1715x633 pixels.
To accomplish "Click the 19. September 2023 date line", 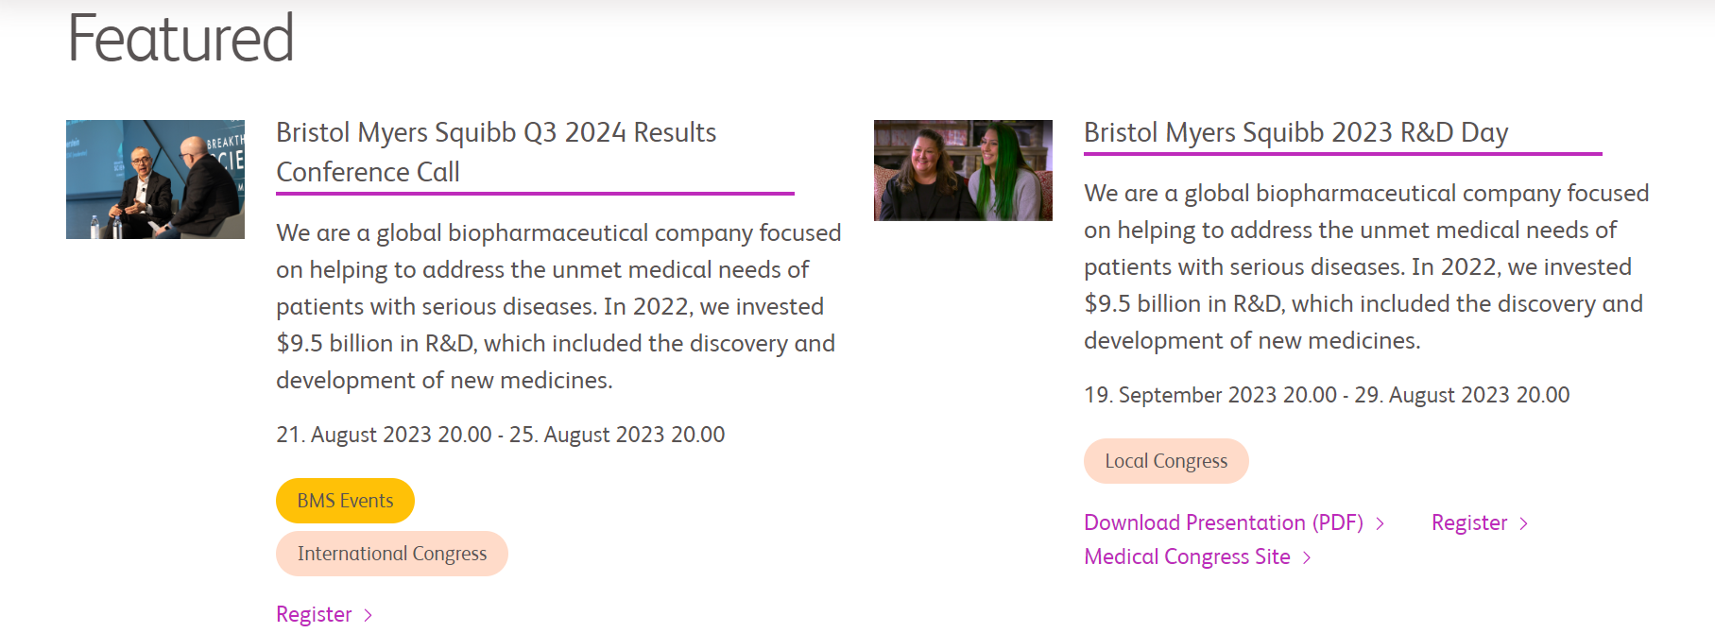I will coord(1327,395).
